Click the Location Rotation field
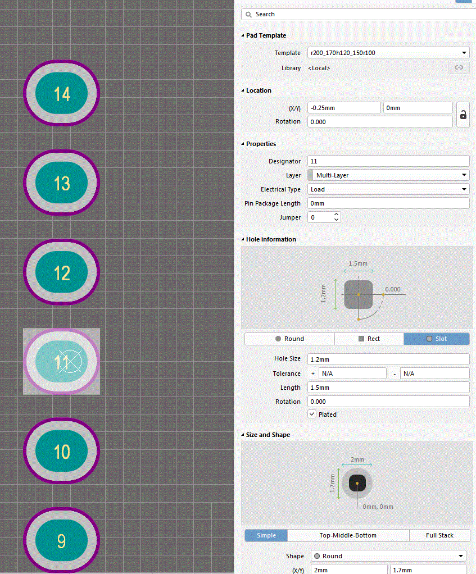The width and height of the screenshot is (476, 574). point(380,122)
